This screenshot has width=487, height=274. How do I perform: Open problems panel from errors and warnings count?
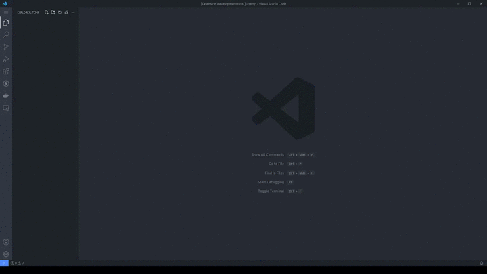tap(17, 263)
